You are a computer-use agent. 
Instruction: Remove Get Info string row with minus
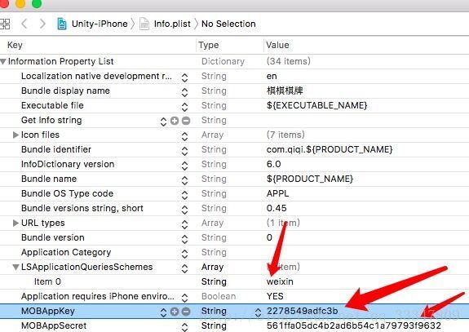click(186, 121)
